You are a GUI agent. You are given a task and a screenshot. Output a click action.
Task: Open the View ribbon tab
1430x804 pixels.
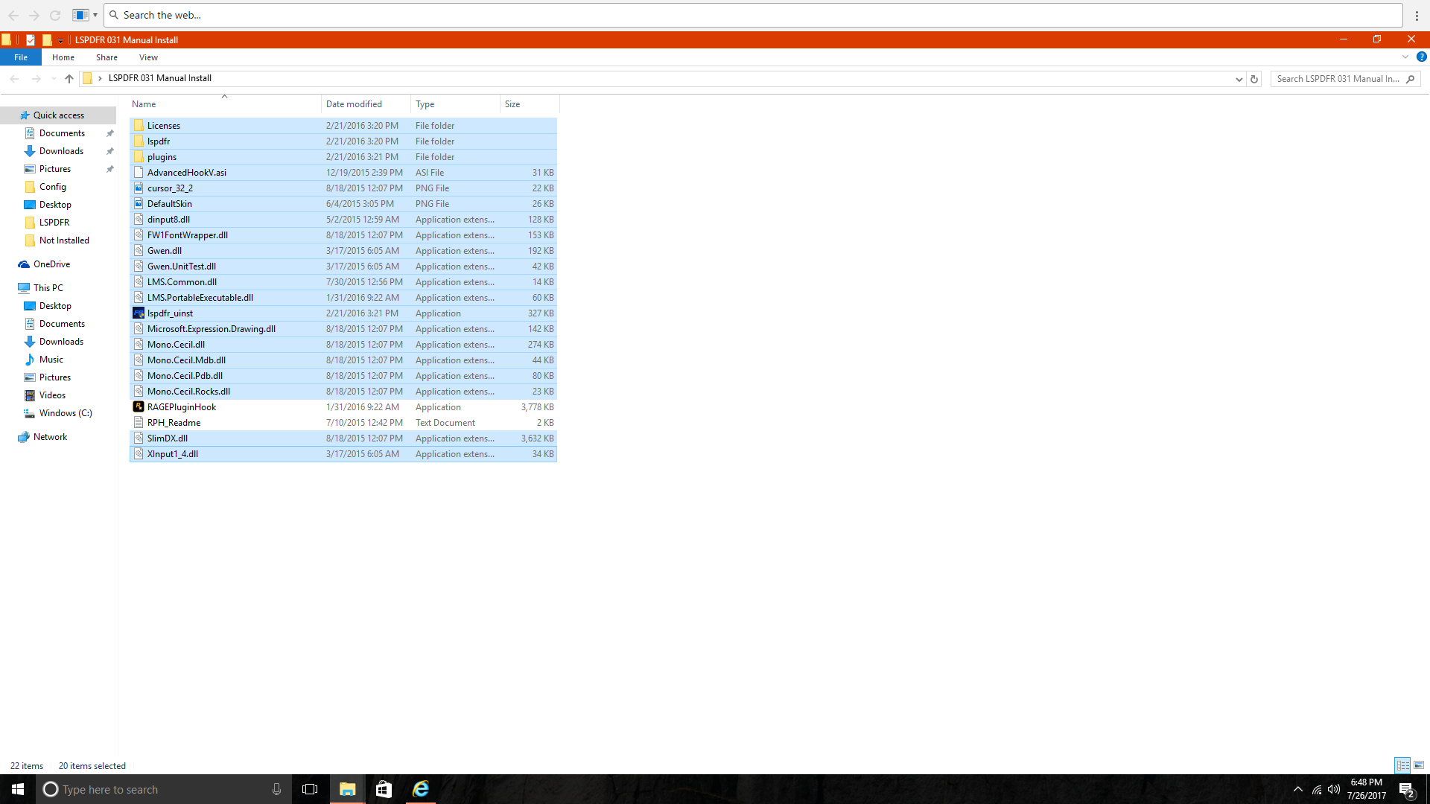(148, 57)
